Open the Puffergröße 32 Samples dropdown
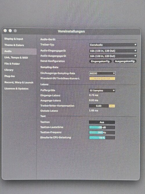145x194 pixels. [x=102, y=90]
